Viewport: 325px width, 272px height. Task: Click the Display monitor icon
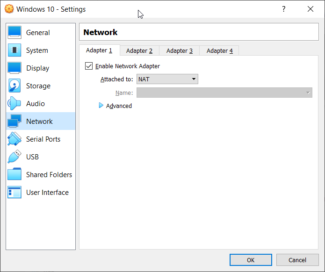tap(14, 68)
